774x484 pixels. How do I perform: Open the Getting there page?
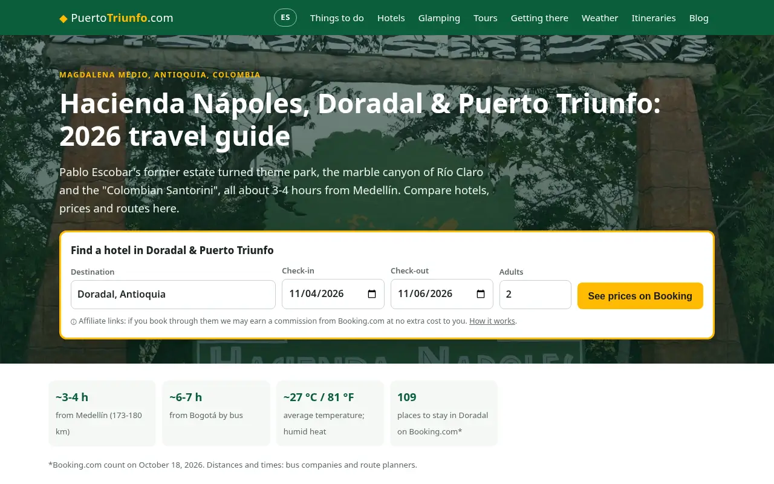click(539, 18)
